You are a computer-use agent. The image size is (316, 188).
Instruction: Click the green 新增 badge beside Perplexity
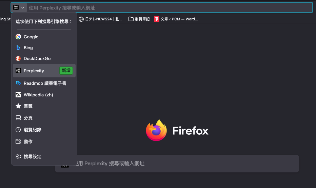point(66,71)
